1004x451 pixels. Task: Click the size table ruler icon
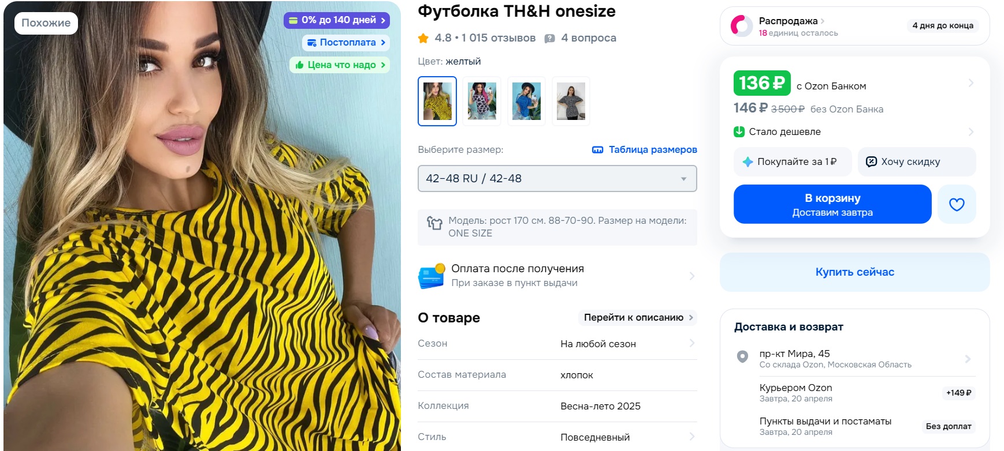[x=597, y=150]
